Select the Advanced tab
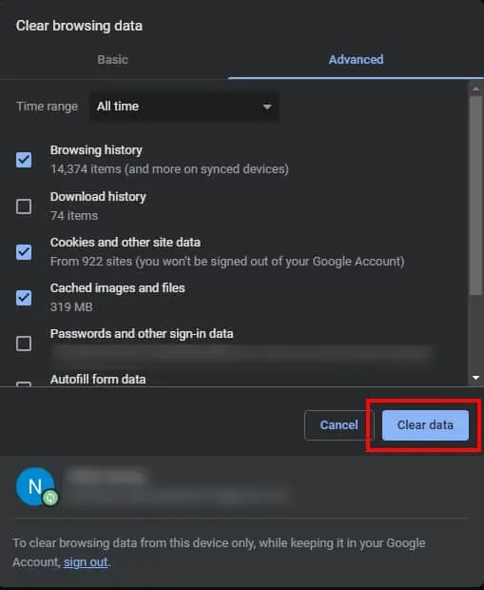This screenshot has height=590, width=484. 356,59
